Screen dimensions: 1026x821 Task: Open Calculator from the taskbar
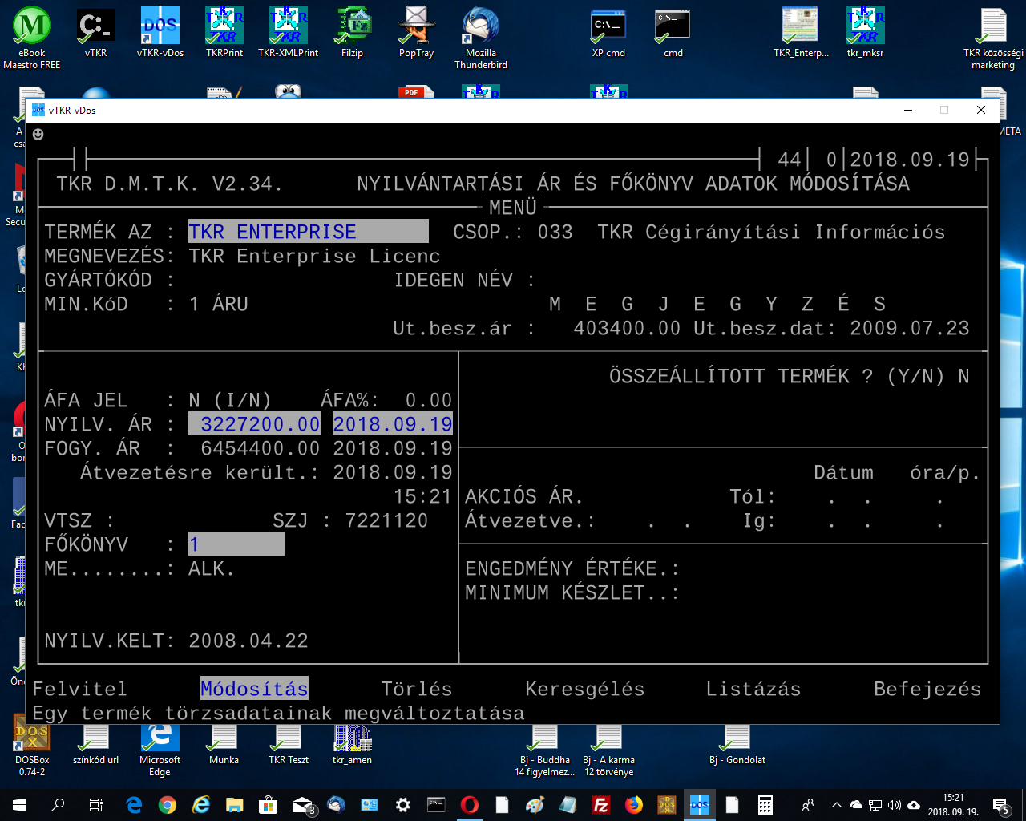click(x=765, y=805)
